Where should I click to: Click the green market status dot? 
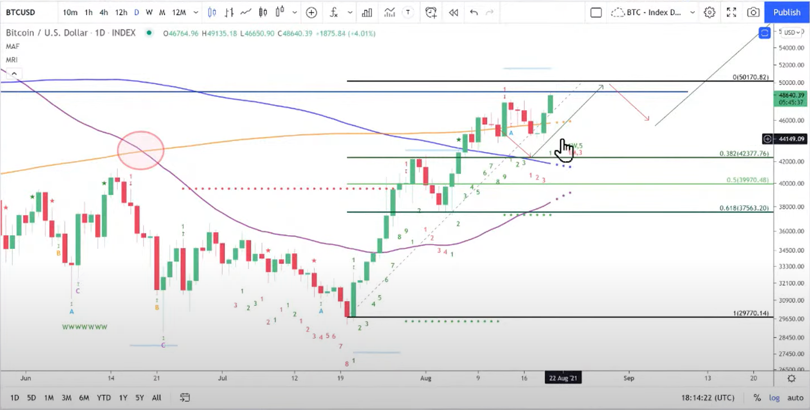click(149, 33)
